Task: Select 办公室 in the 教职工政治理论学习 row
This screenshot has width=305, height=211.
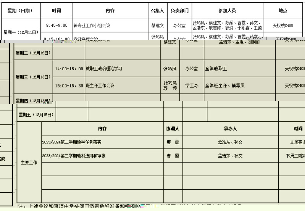Action: (x=192, y=69)
